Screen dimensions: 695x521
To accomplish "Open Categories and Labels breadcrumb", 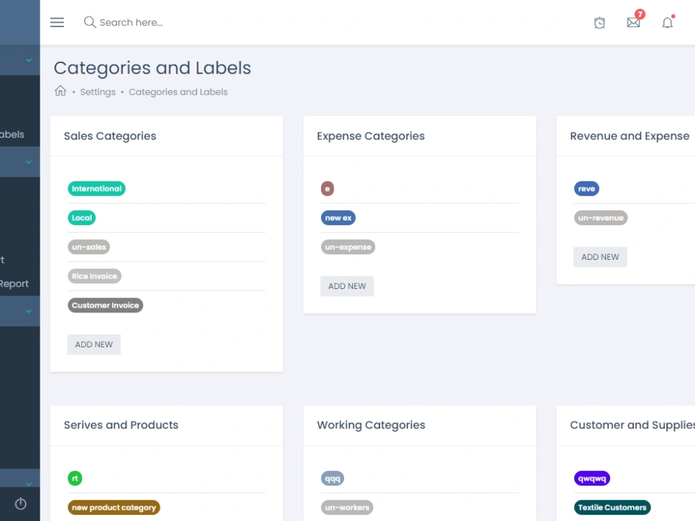I will click(x=178, y=92).
